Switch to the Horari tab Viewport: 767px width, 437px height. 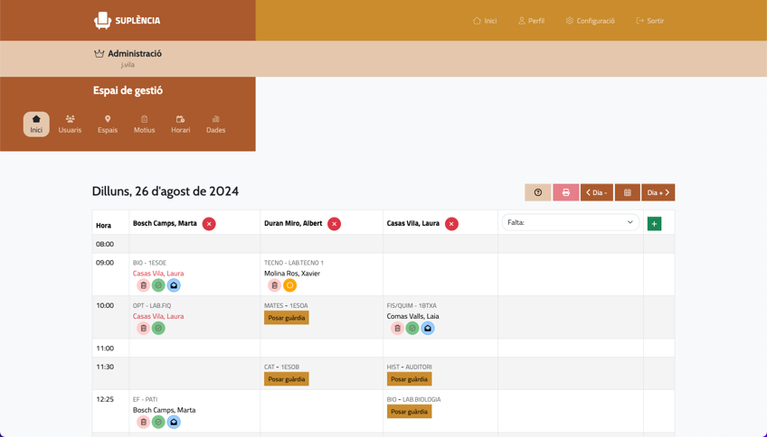click(181, 124)
